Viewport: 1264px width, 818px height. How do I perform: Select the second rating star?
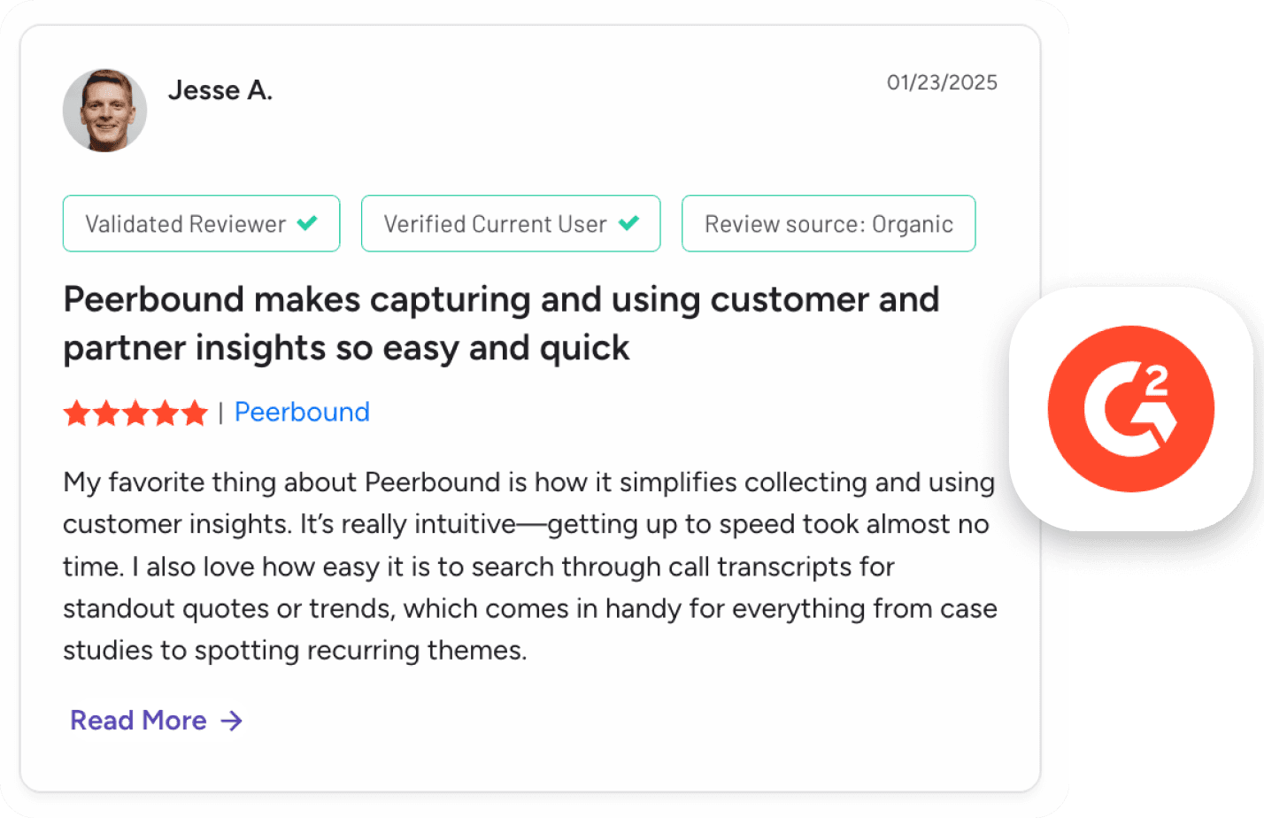(105, 412)
